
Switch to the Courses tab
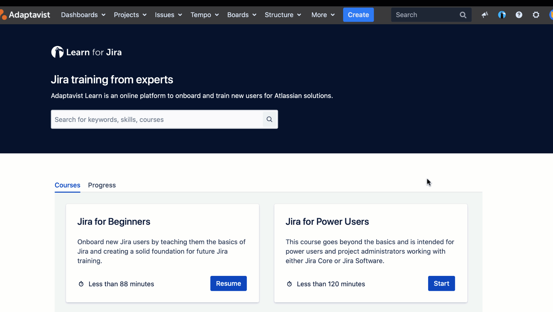tap(67, 185)
